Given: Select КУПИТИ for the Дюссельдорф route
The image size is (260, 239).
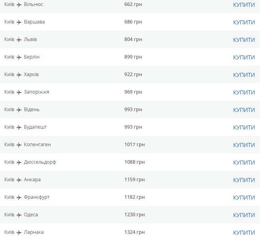Looking at the screenshot, I should coord(244,163).
